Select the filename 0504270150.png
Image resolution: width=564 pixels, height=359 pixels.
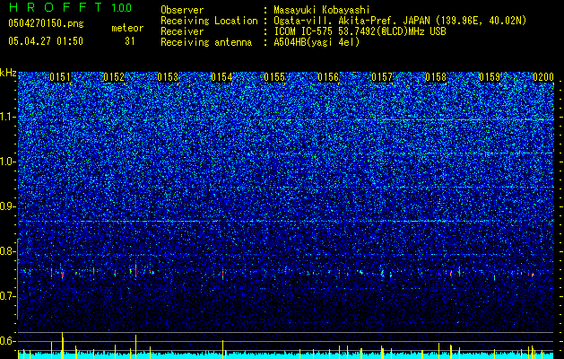[46, 24]
